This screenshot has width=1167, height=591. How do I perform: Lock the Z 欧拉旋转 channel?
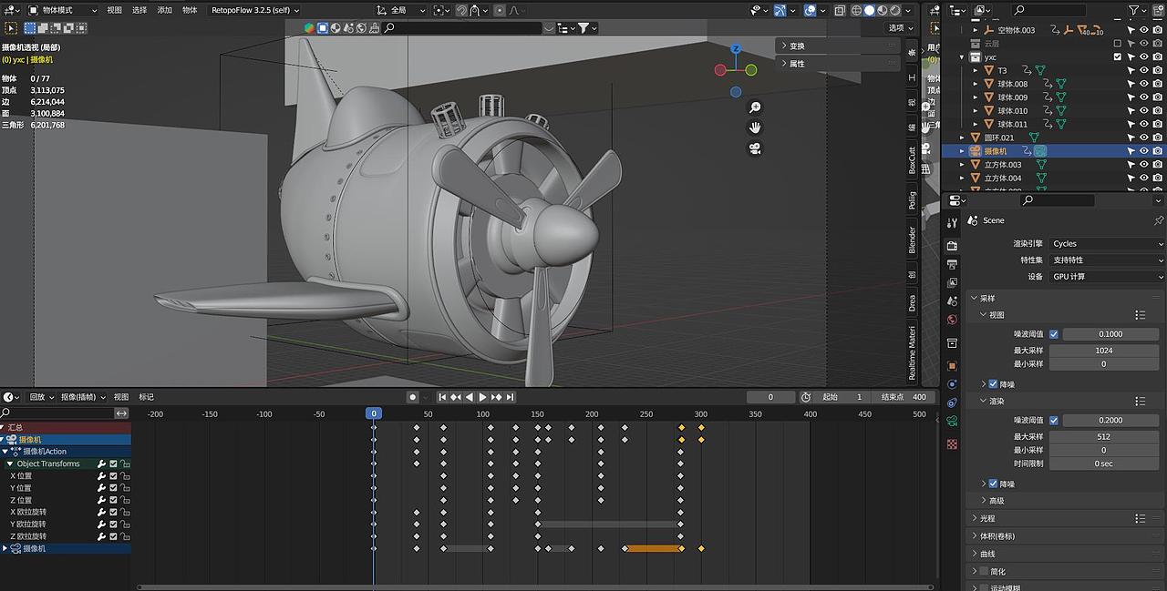[125, 536]
